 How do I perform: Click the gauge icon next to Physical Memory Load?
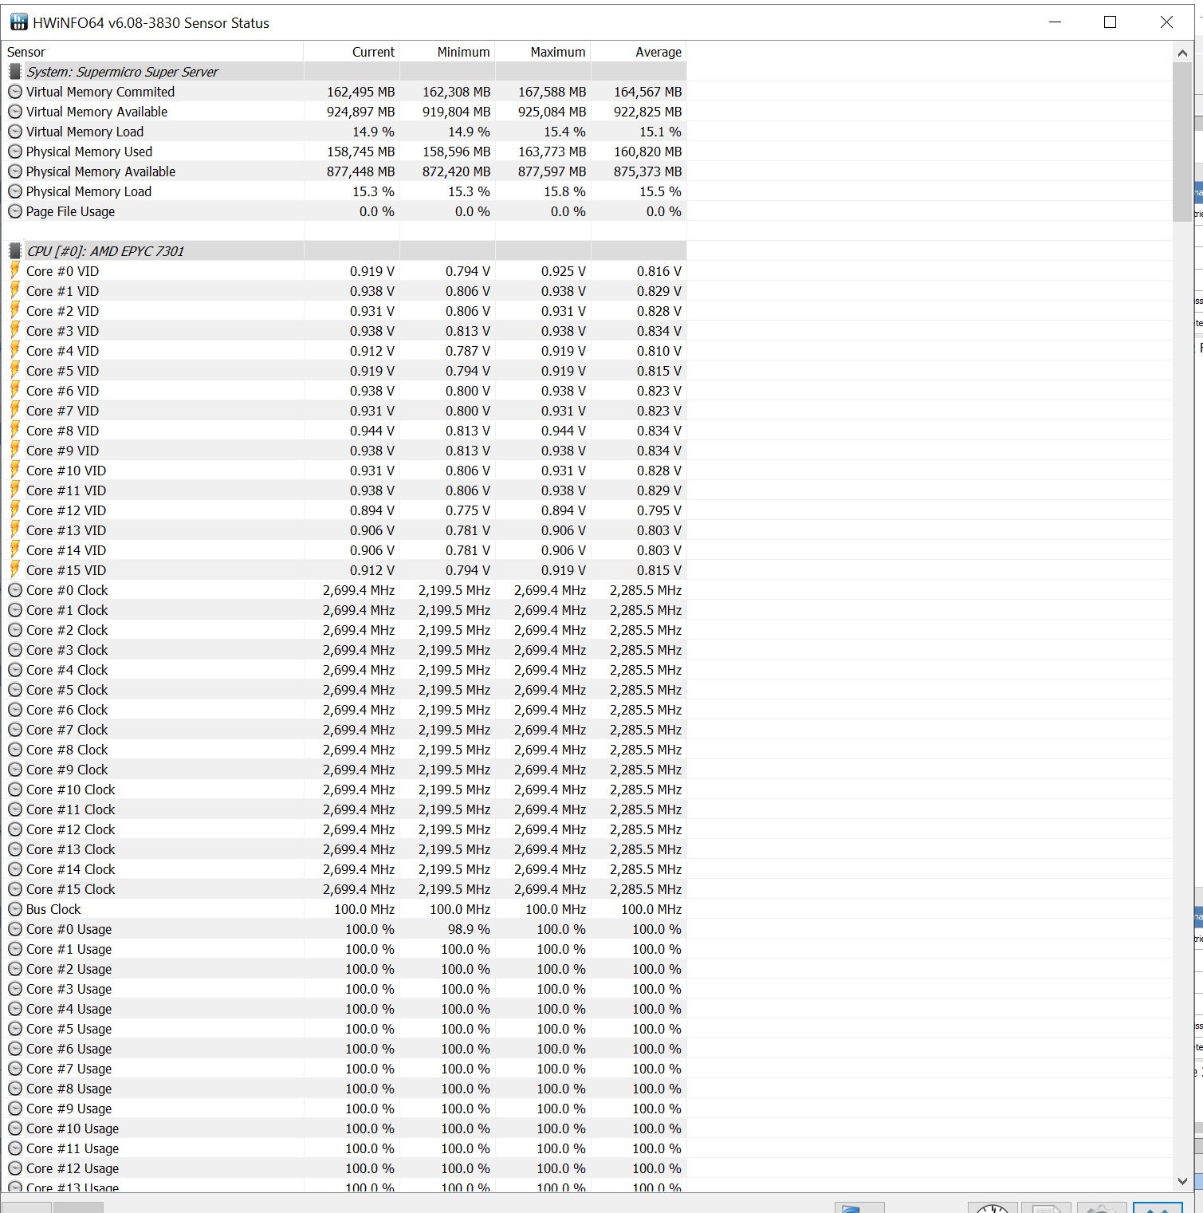point(15,191)
